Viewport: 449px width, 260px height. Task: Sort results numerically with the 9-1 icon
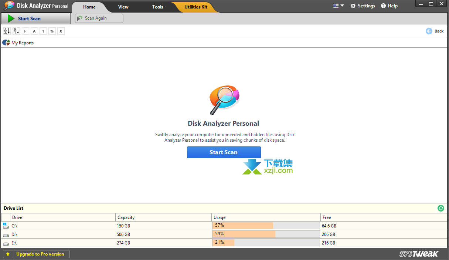pos(16,31)
